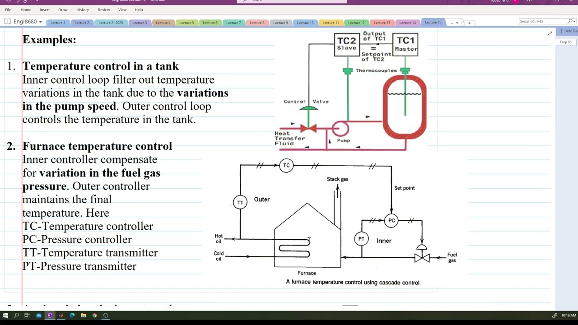Switch to the Lecture 13 section tab
This screenshot has width=578, height=325.
[382, 23]
